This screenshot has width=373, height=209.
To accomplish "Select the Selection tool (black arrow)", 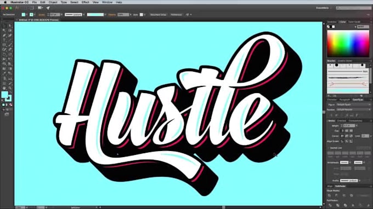I will (x=4, y=25).
